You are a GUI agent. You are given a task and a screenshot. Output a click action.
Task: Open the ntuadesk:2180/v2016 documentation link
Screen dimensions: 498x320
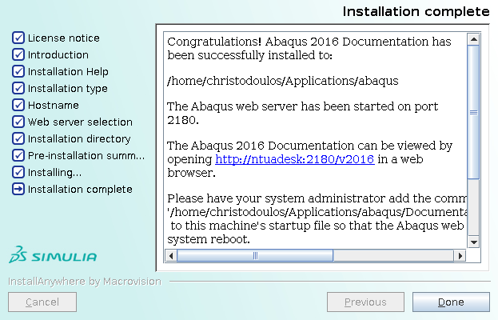pos(295,159)
